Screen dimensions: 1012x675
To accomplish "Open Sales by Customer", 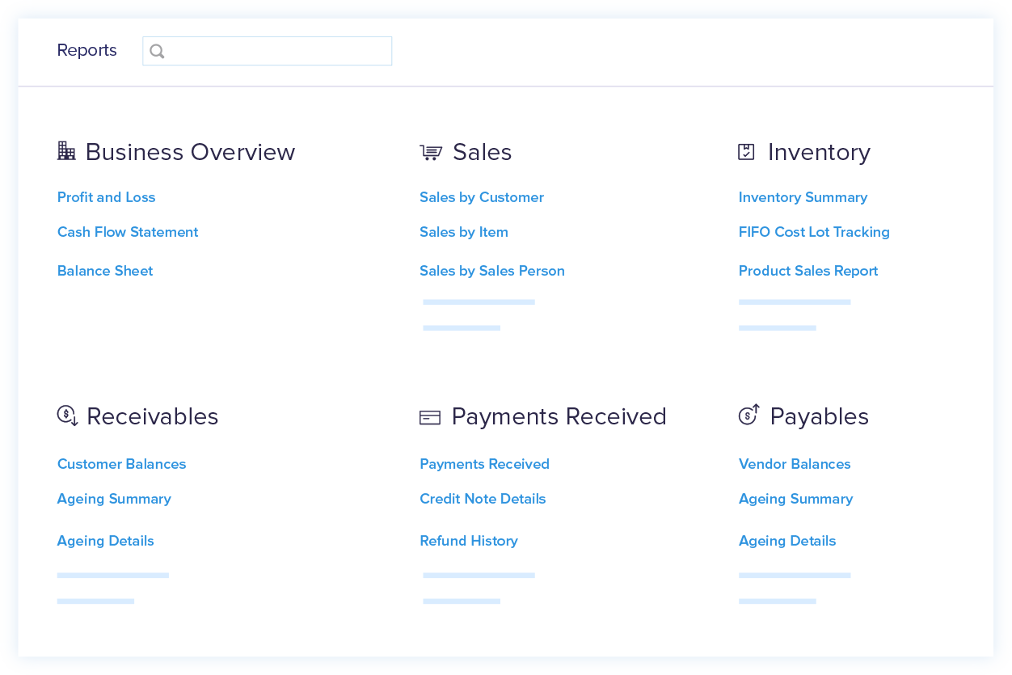I will tap(482, 197).
